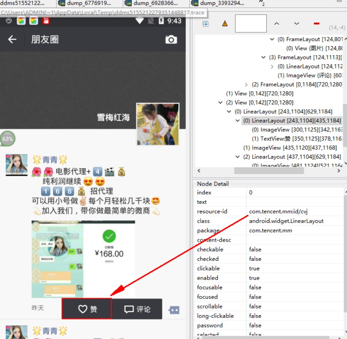Tap the heart 赞 like button
347x339 pixels.
coord(87,309)
